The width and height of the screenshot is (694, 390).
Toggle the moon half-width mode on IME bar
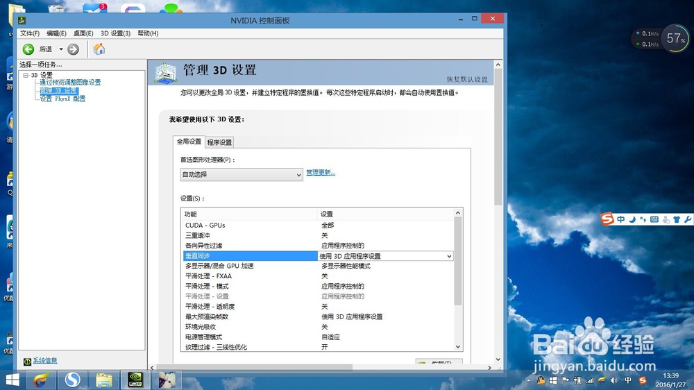632,219
